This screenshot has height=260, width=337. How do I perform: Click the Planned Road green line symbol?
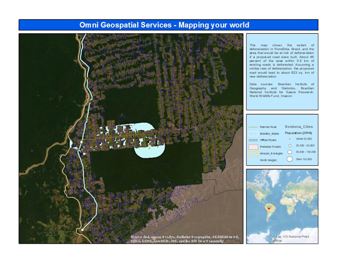tap(253, 127)
